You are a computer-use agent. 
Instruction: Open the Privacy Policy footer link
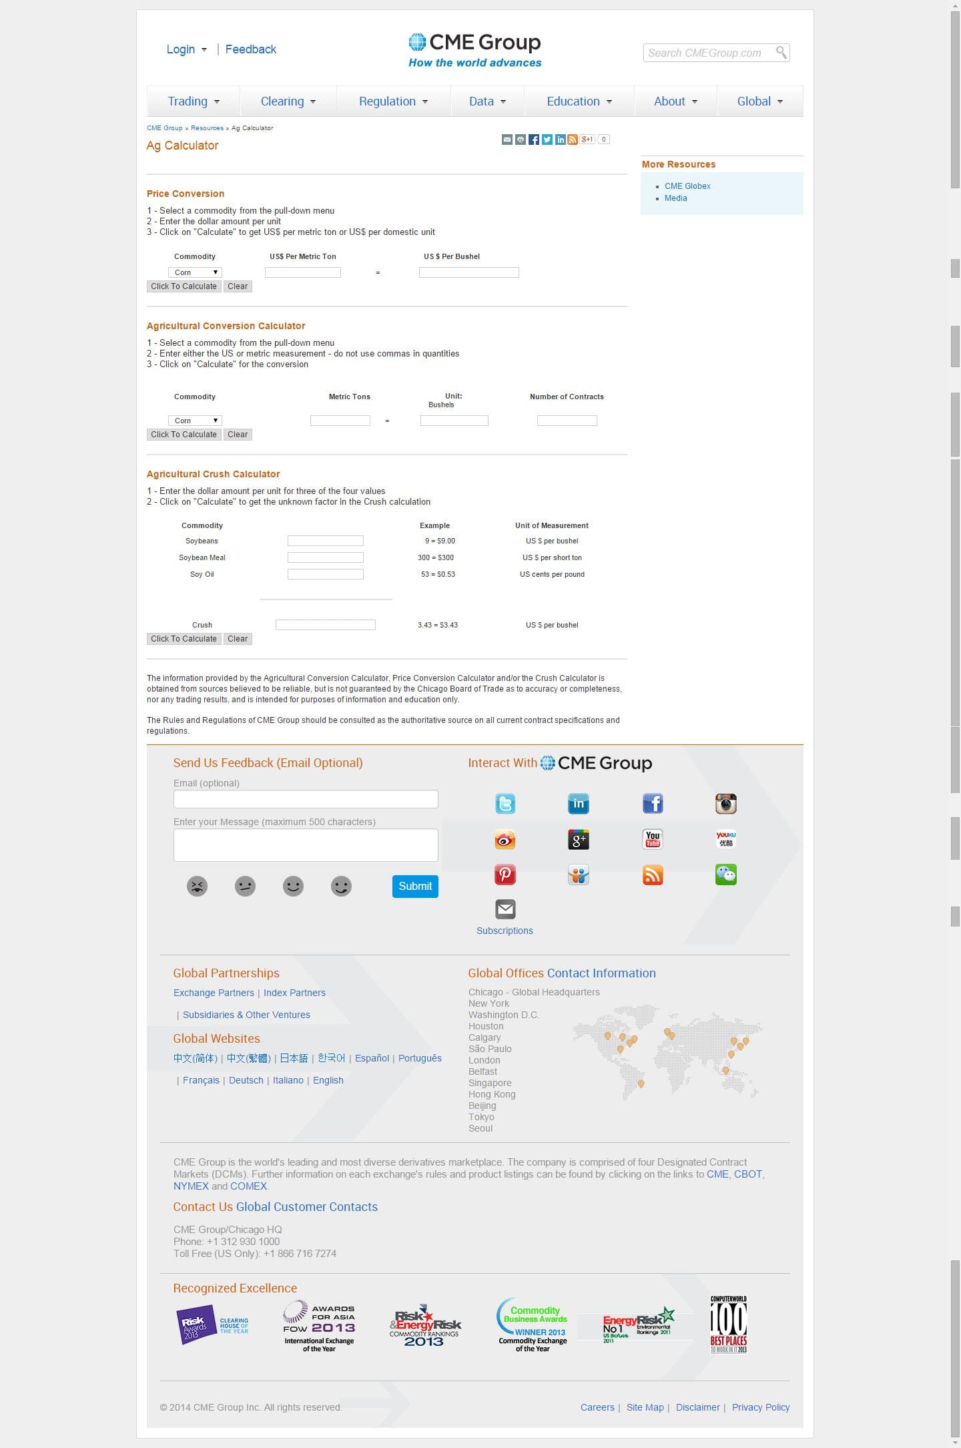761,1407
